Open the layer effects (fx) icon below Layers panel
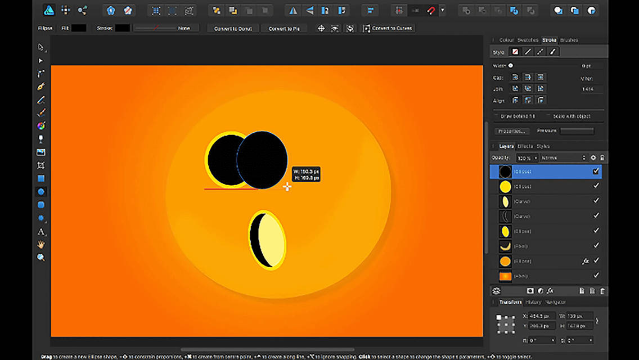 coord(550,291)
